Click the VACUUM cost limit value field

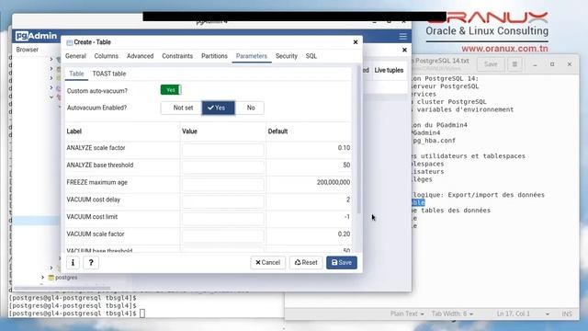pyautogui.click(x=222, y=219)
